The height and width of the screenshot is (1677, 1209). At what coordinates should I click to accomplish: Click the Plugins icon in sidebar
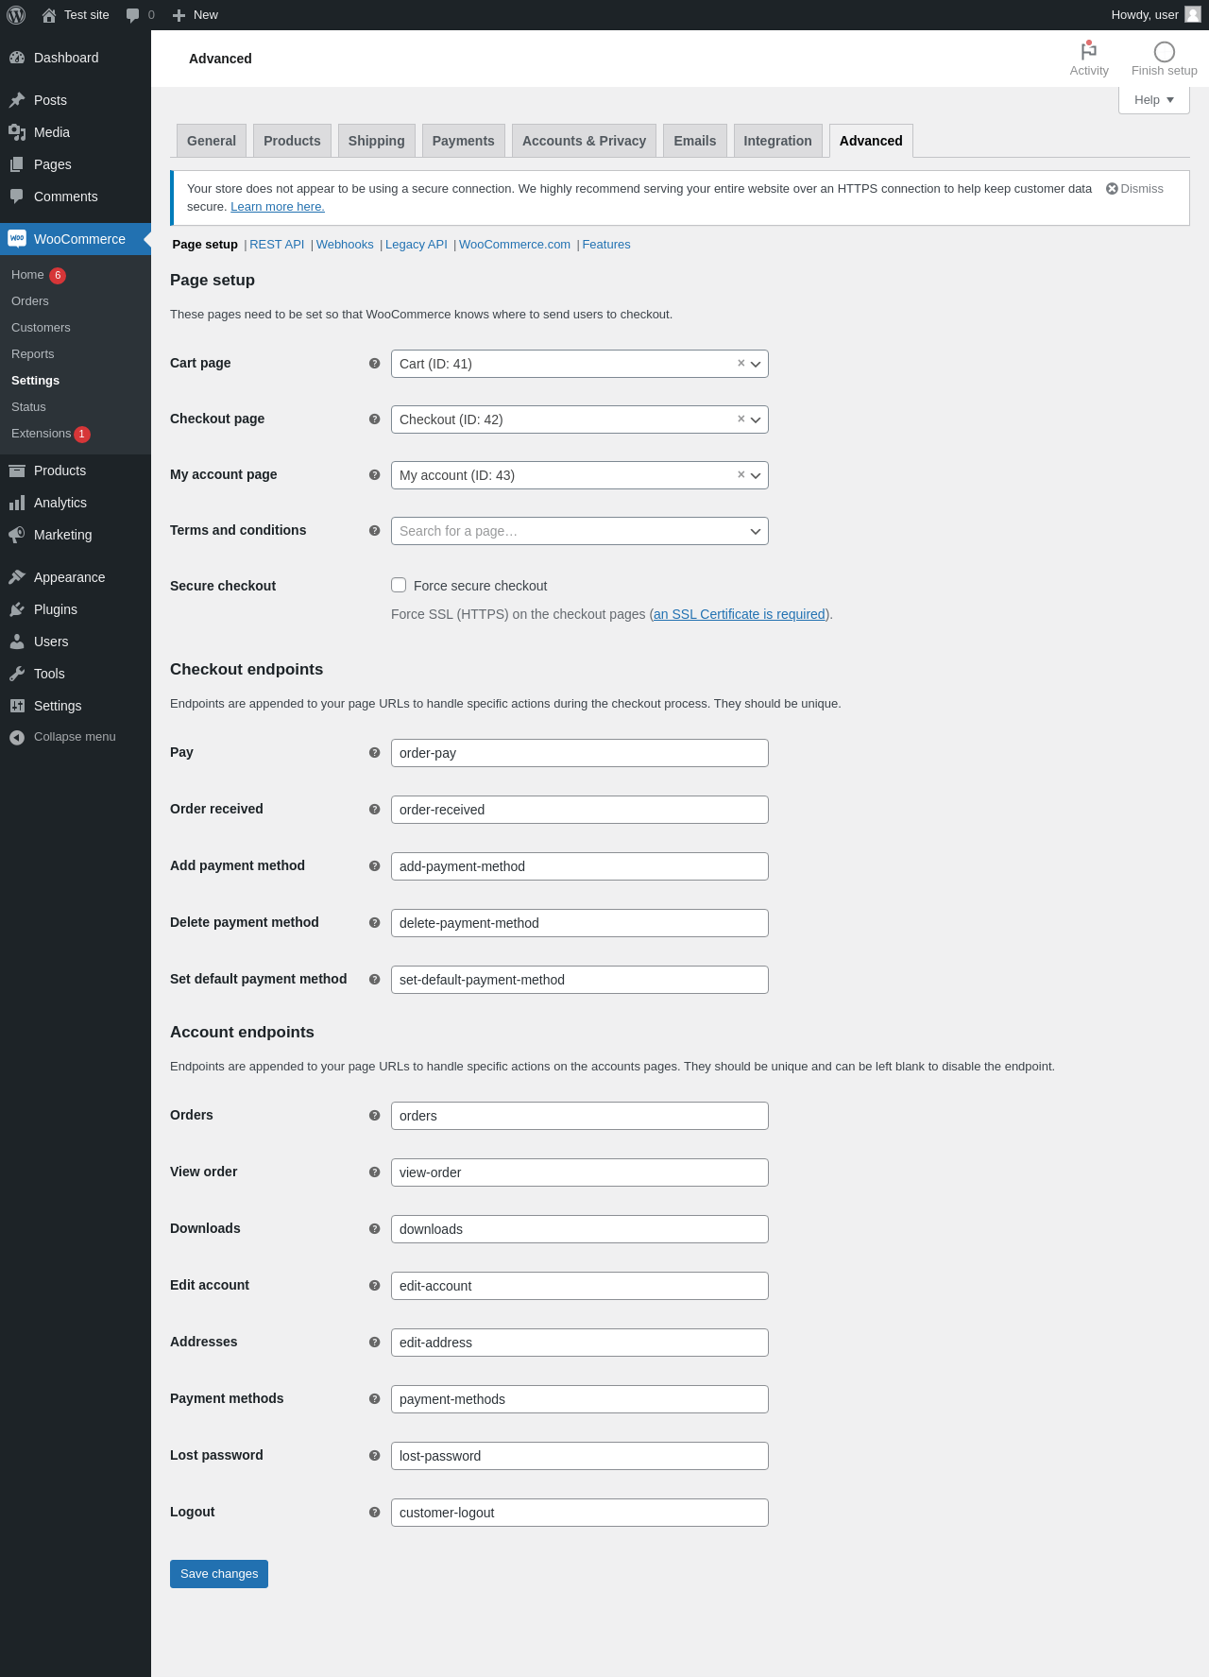17,609
